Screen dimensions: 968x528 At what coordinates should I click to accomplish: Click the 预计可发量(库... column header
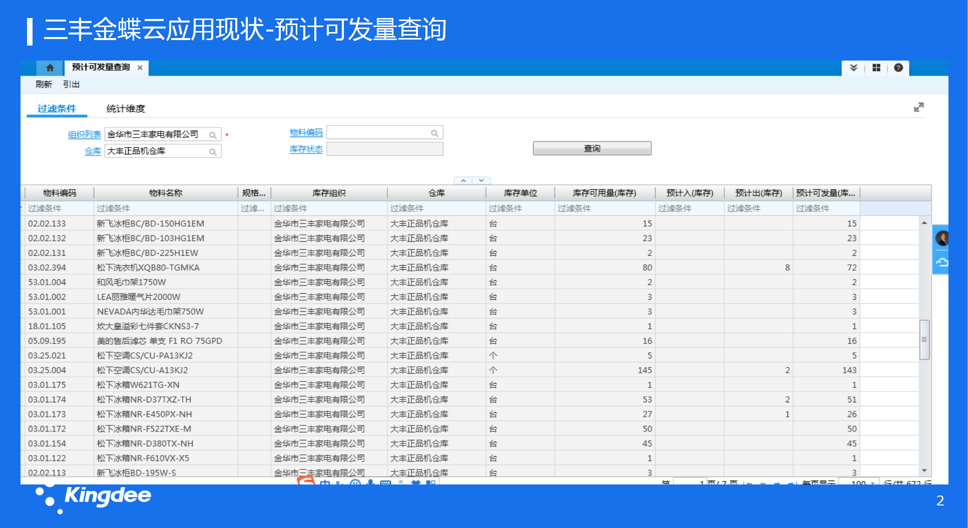point(826,193)
